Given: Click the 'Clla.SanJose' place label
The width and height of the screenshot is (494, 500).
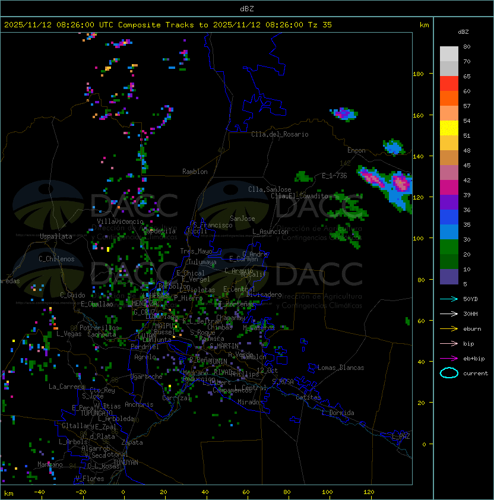Looking at the screenshot, I should 270,189.
